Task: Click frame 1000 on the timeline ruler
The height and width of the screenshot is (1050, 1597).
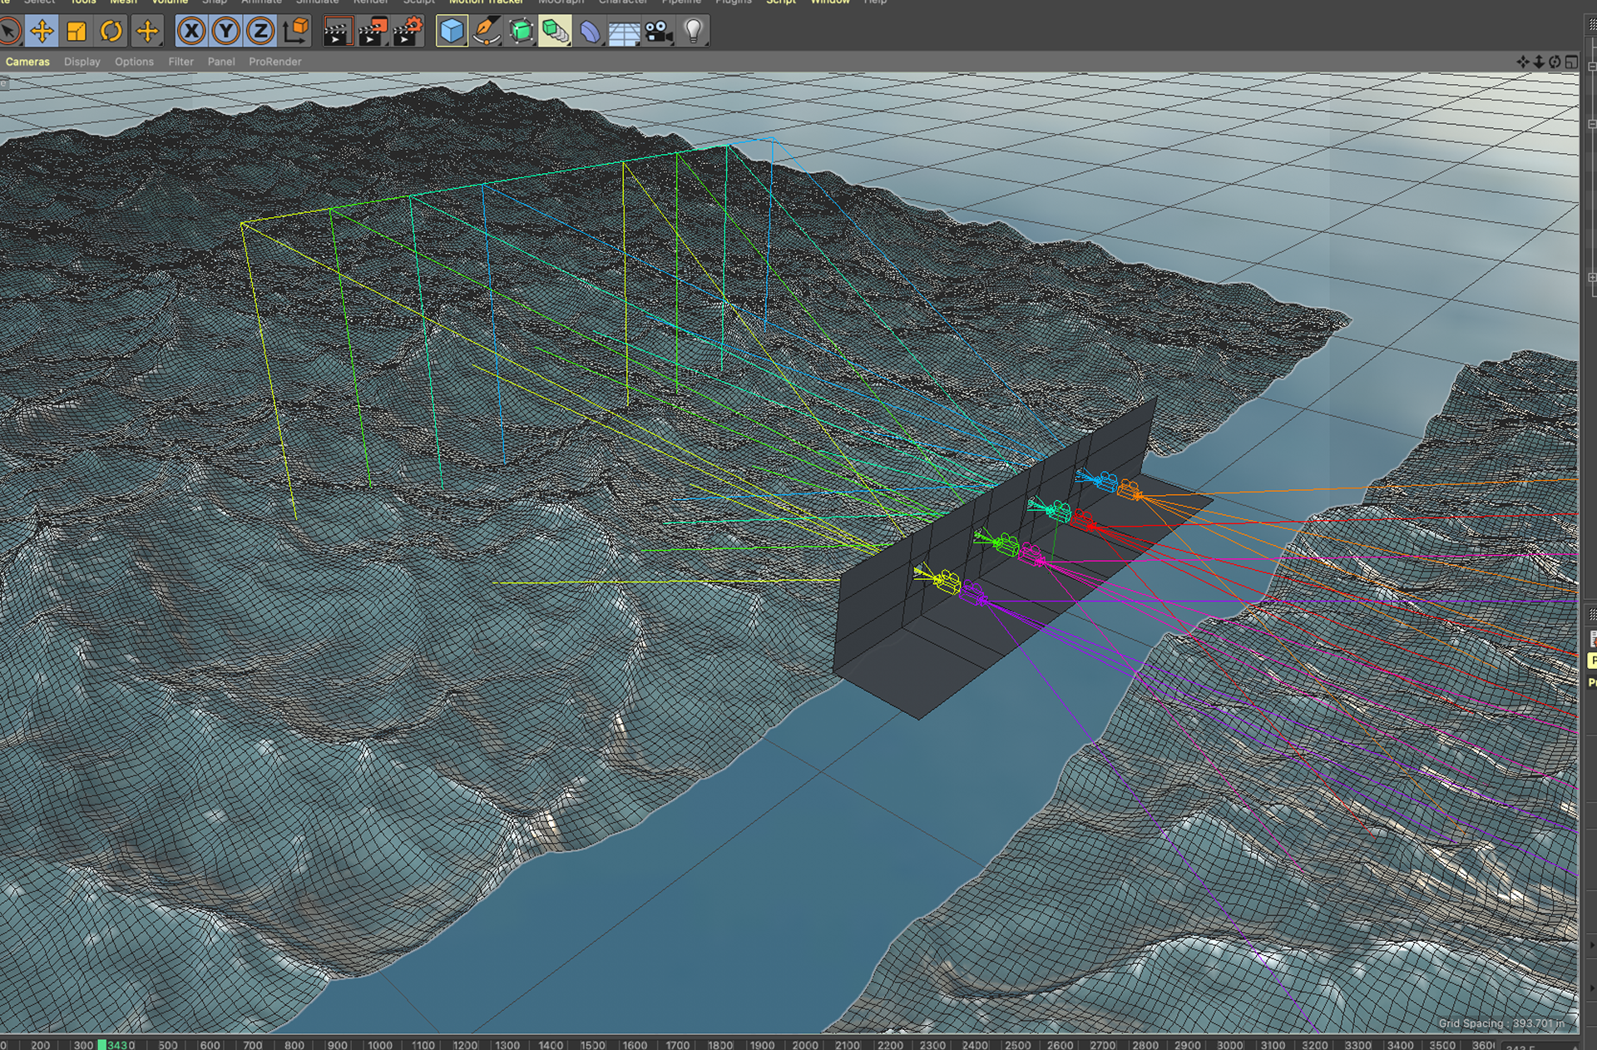Action: tap(380, 1044)
